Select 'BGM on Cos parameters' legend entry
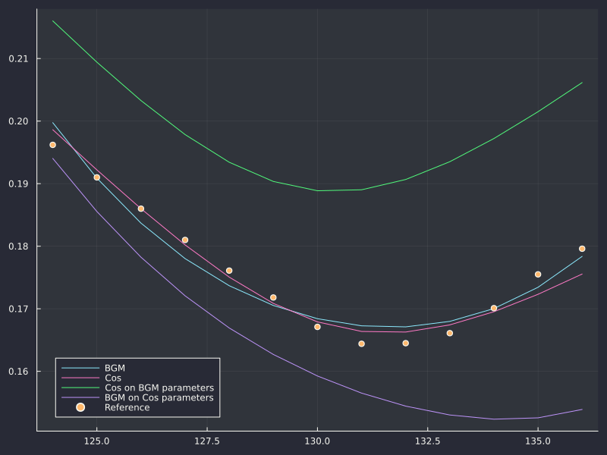Image resolution: width=607 pixels, height=455 pixels. [x=159, y=397]
